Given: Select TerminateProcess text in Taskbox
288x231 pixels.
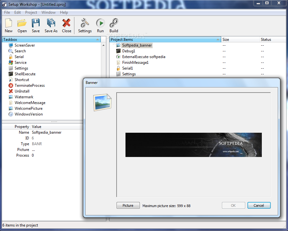Looking at the screenshot, I should tap(30, 86).
